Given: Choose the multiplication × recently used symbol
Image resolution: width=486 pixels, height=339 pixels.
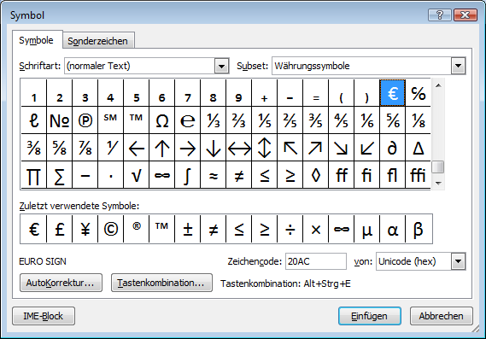Looking at the screenshot, I should point(315,229).
